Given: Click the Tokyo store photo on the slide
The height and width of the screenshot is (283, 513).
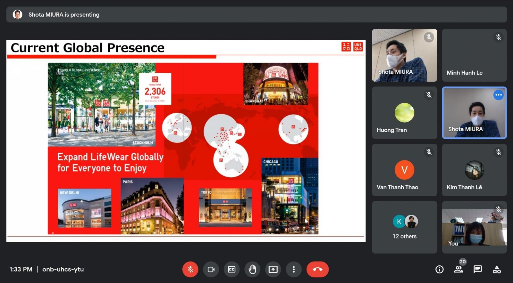Looking at the screenshot, I should tap(225, 207).
